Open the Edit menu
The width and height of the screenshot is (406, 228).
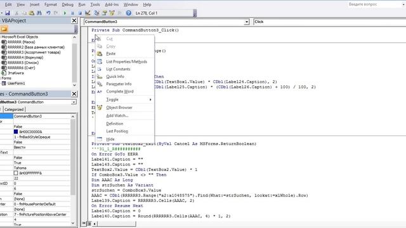point(8,4)
